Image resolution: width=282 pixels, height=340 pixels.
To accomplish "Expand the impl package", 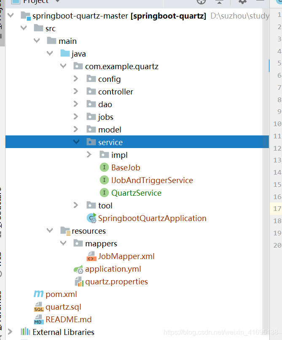I will tap(89, 154).
